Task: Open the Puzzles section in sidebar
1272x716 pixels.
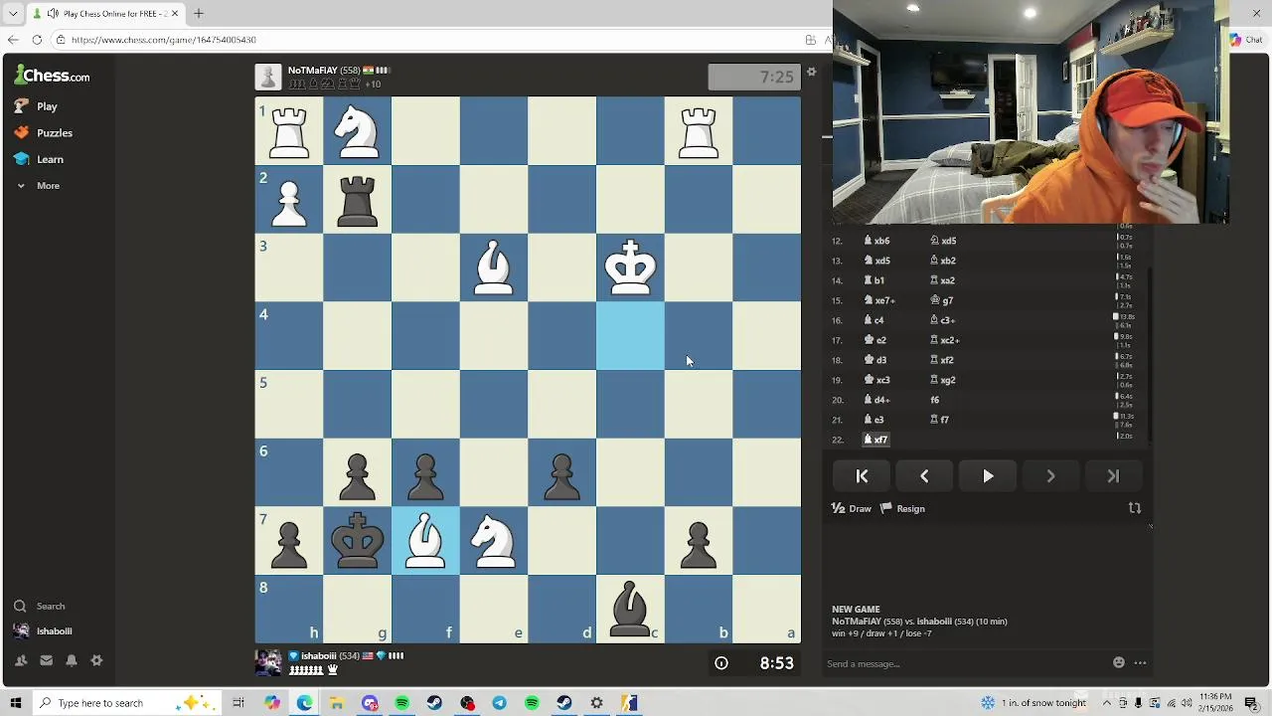Action: pos(44,133)
